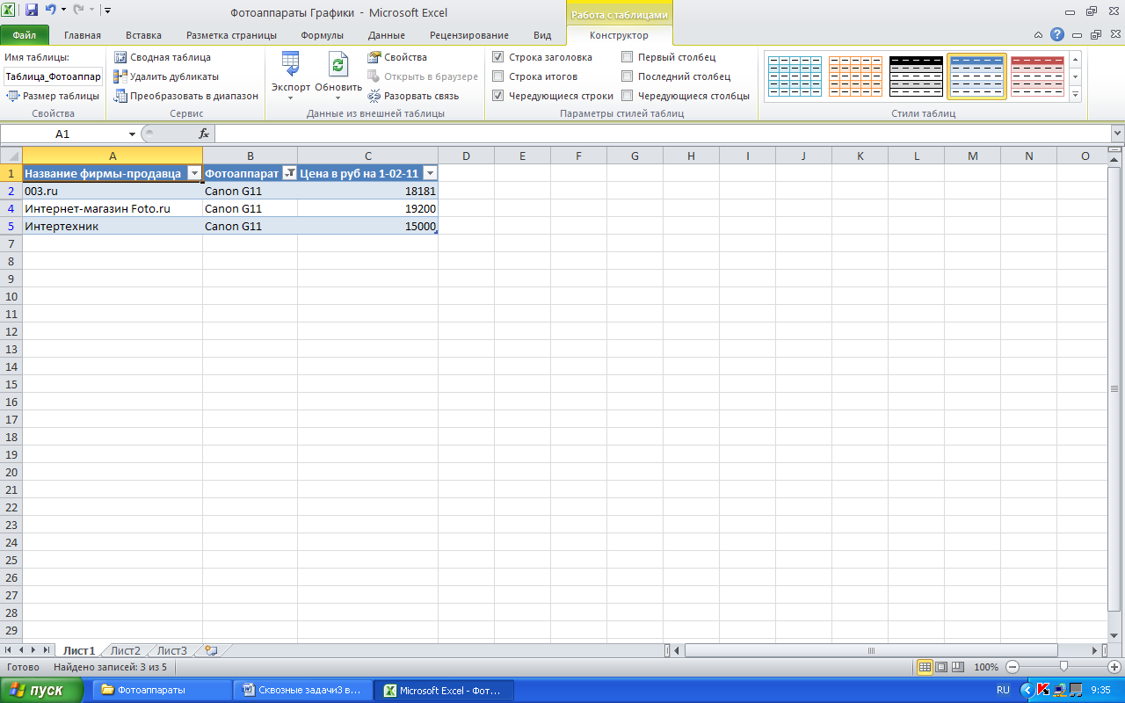Screen dimensions: 1125x703
Task: Enable Чередующиеся столбцы checkbox
Action: click(x=628, y=96)
